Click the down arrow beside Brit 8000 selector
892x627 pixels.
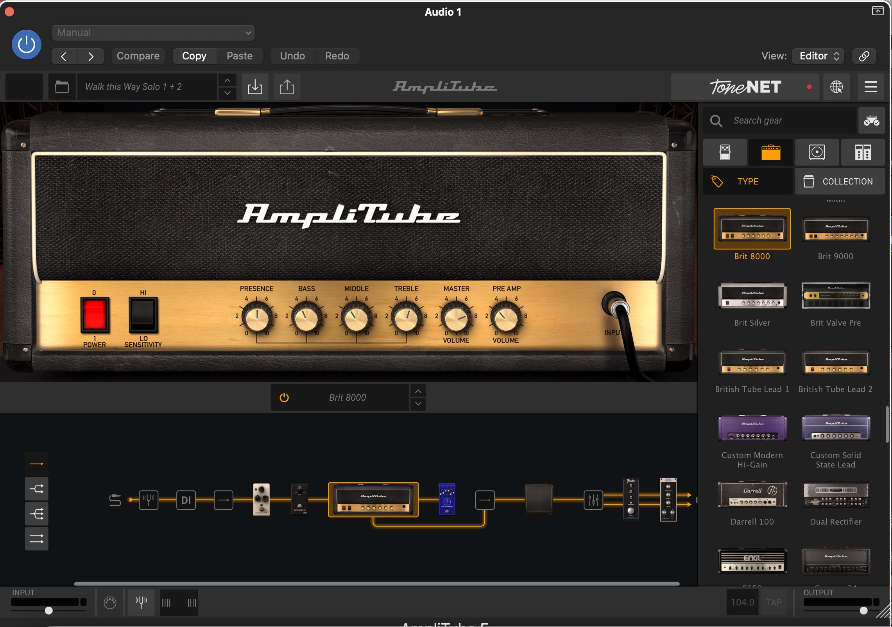pyautogui.click(x=418, y=404)
